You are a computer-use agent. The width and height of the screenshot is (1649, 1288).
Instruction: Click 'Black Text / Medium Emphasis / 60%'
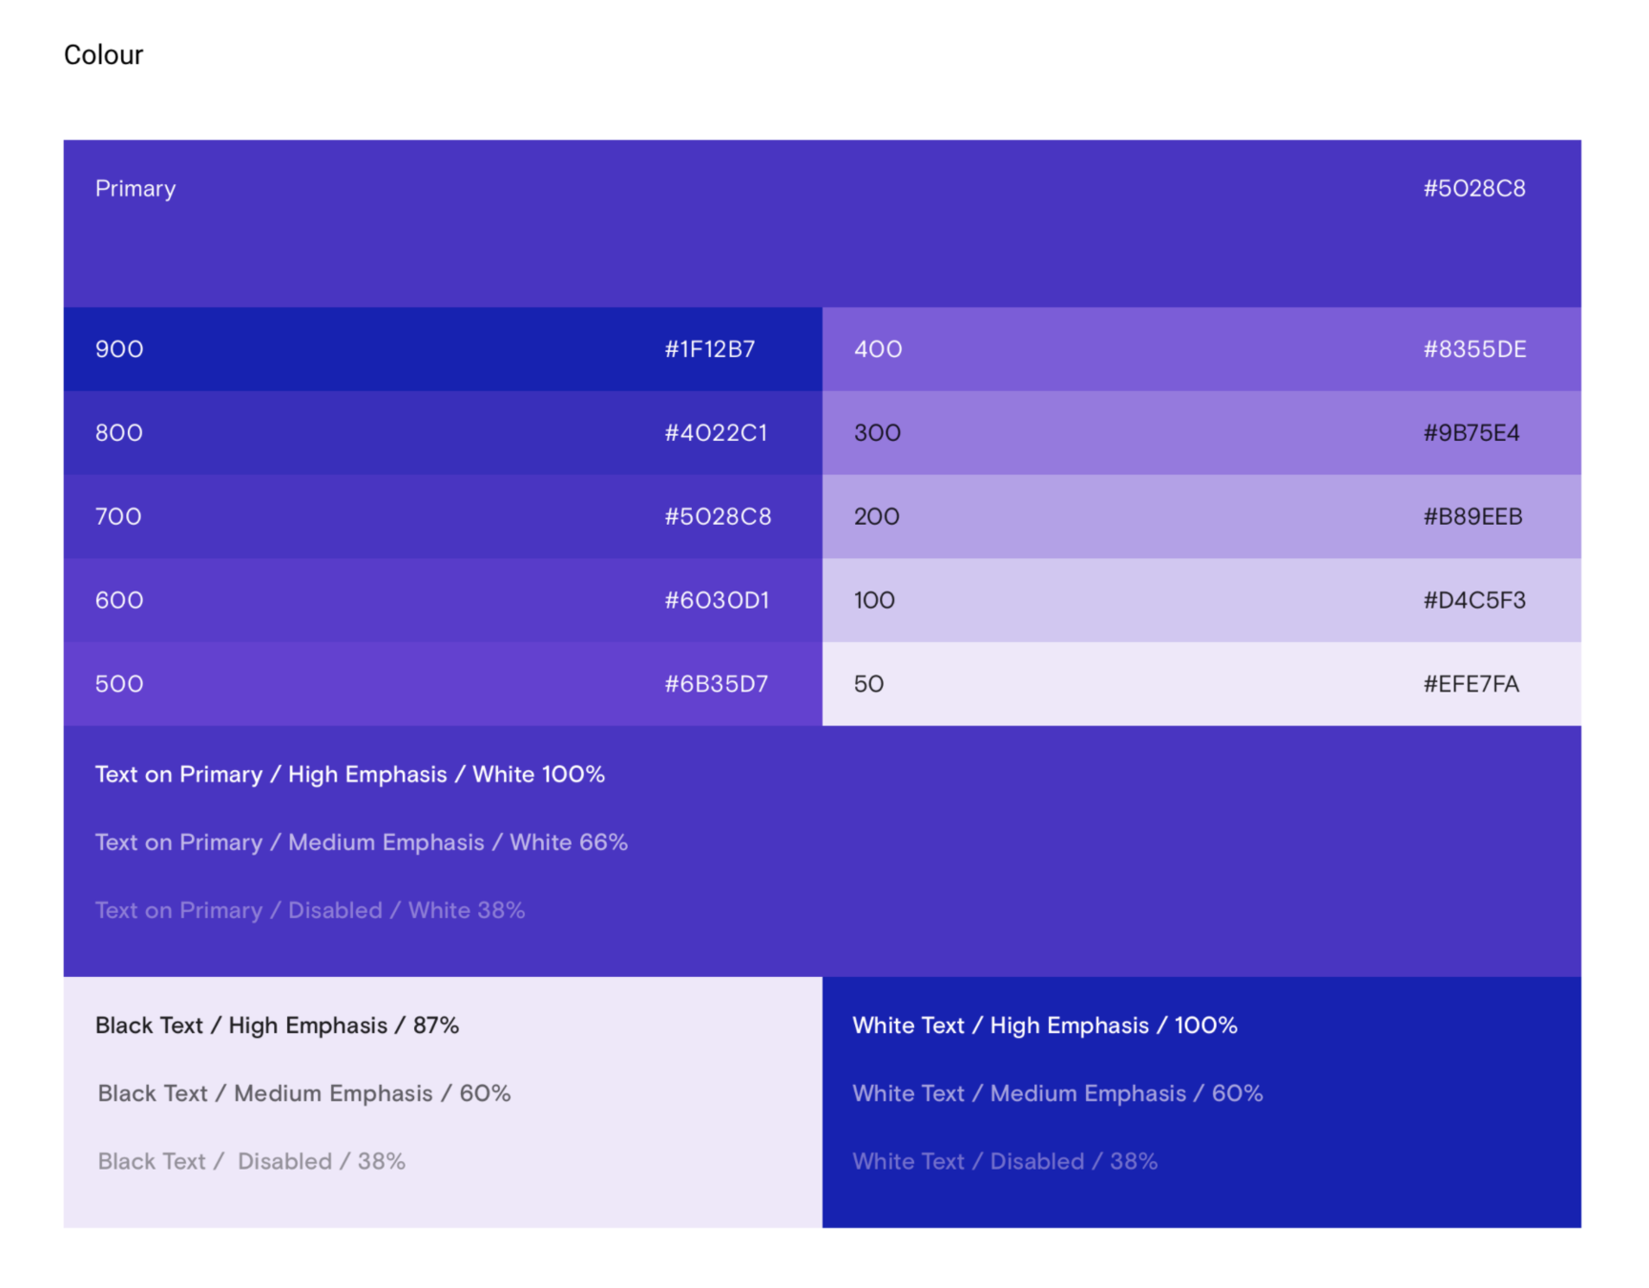point(304,1093)
